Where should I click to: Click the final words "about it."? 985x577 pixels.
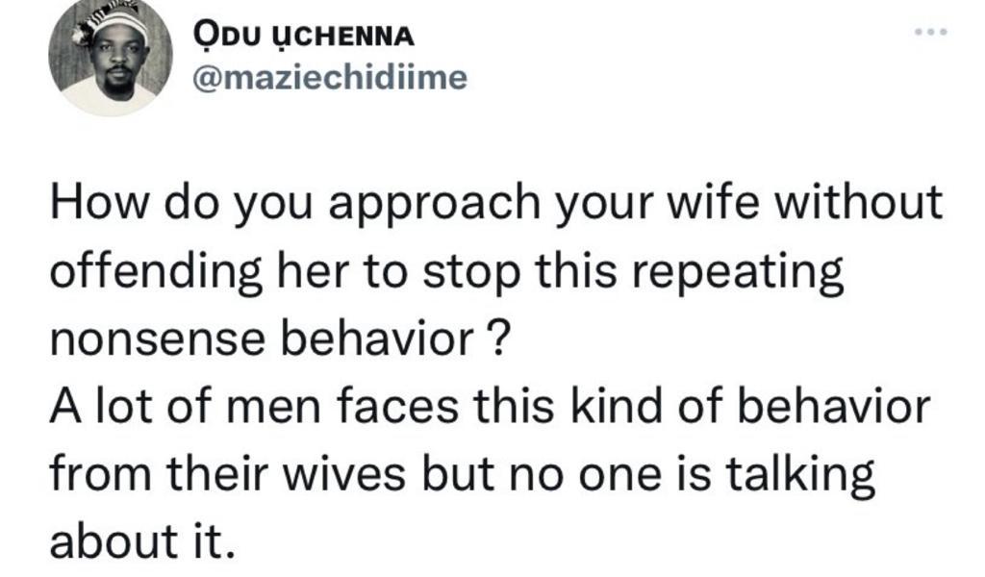(140, 539)
